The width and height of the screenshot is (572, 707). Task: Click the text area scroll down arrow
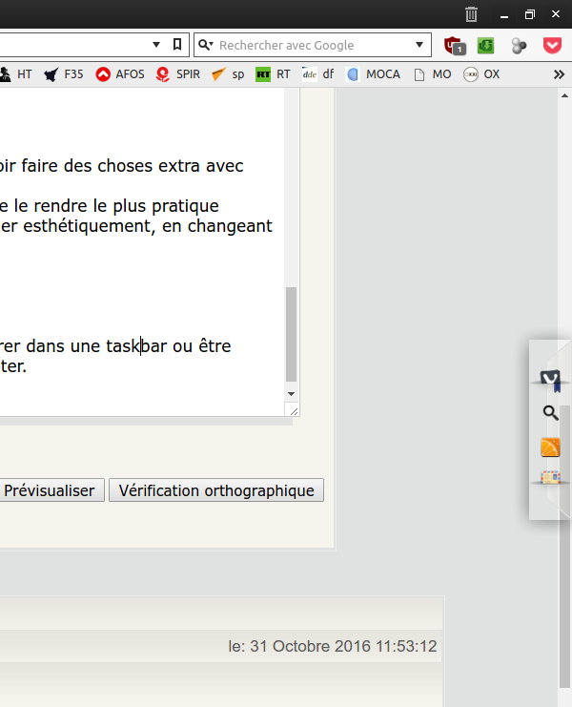[291, 394]
